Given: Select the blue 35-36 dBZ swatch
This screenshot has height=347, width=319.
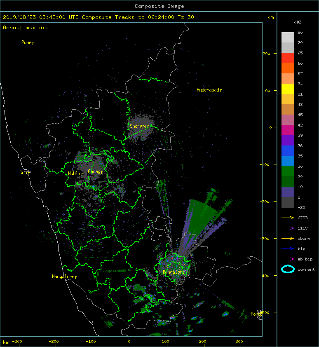Looking at the screenshot, I should tap(288, 151).
